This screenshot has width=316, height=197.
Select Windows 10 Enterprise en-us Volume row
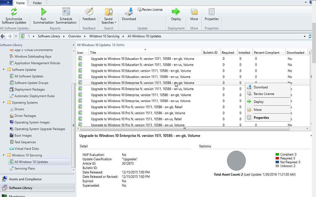coord(193,101)
